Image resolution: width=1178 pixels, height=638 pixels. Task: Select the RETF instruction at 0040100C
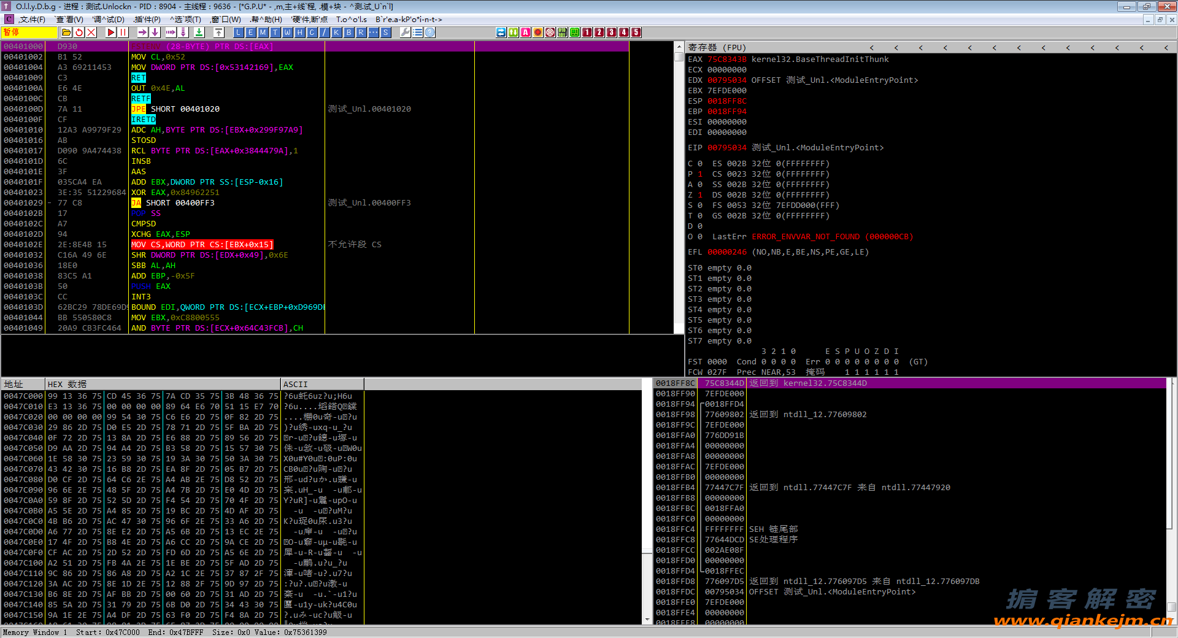click(x=141, y=99)
